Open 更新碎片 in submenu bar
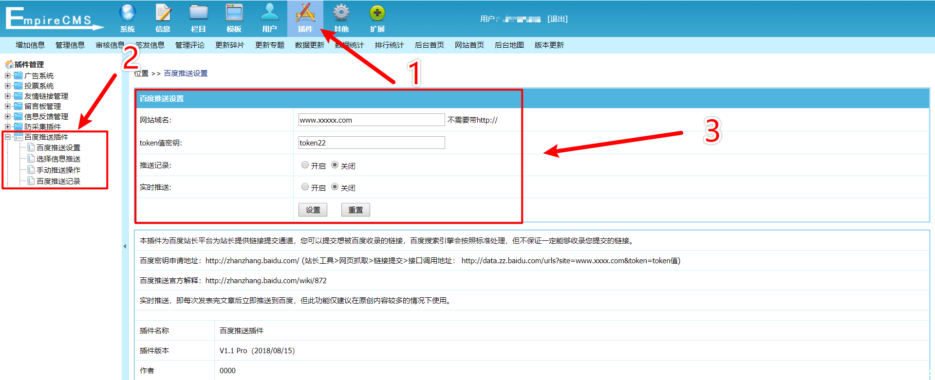Screen dimensions: 935x380 pyautogui.click(x=230, y=45)
